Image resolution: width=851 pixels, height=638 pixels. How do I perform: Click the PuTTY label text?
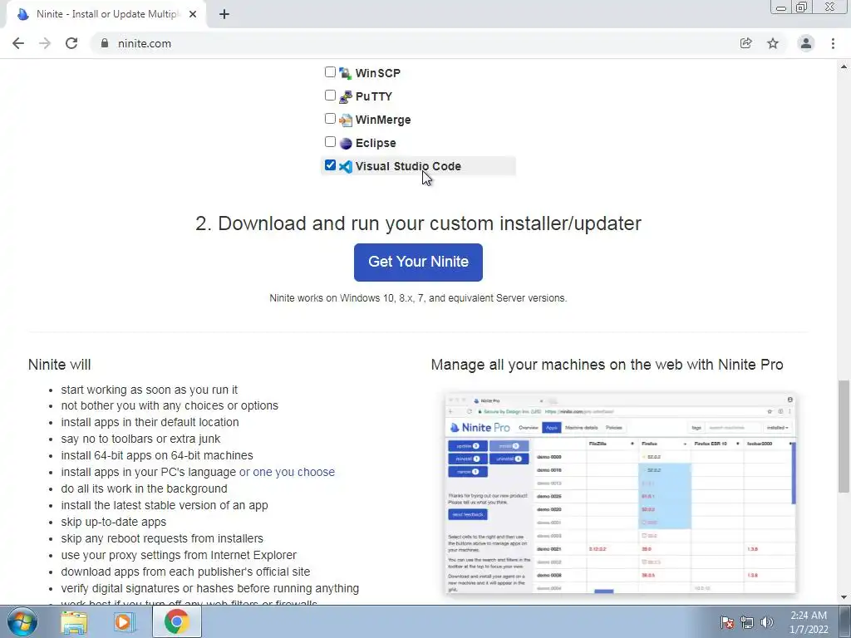click(373, 96)
